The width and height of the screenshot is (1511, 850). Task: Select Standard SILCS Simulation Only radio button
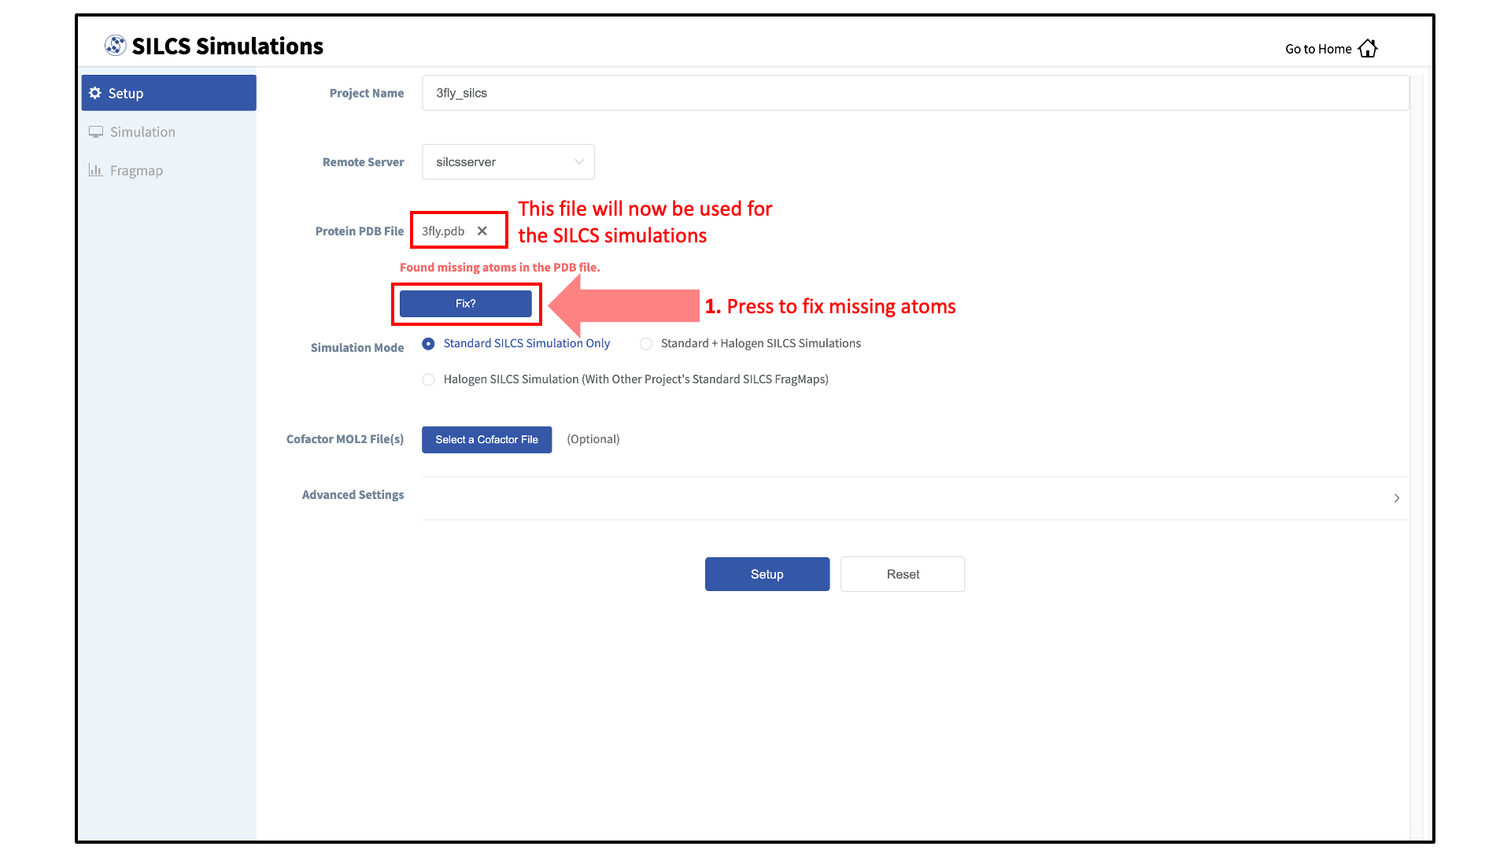click(428, 344)
